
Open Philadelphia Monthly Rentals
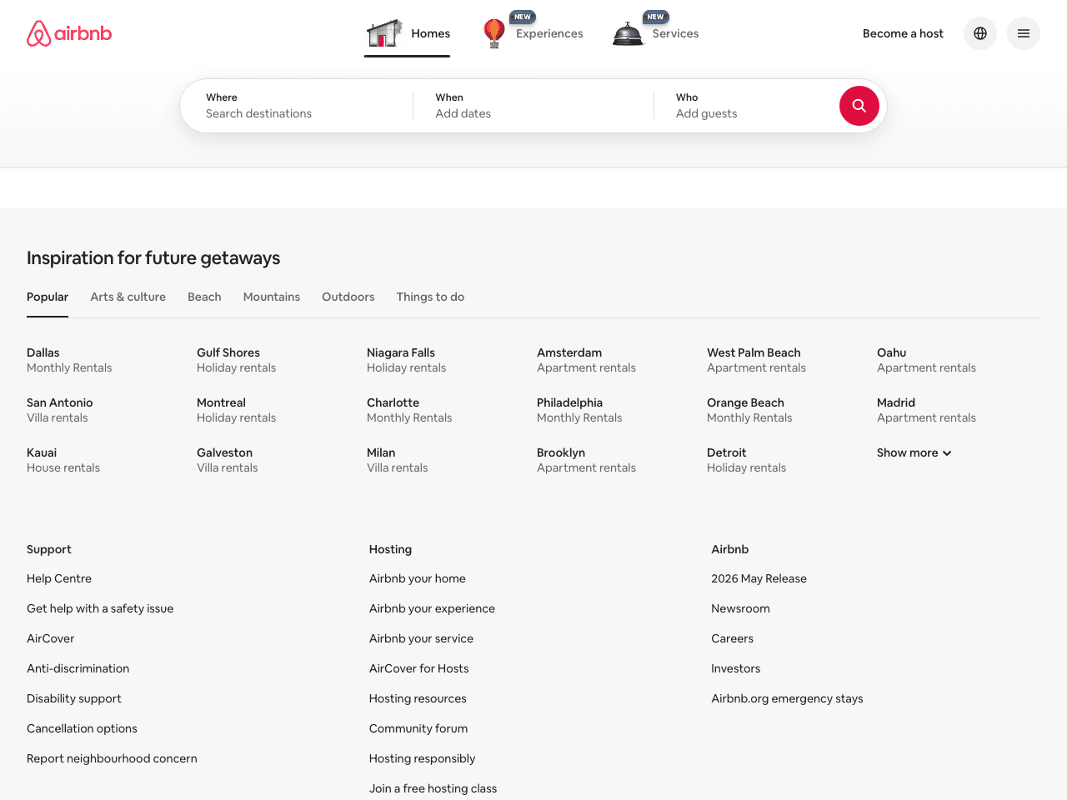579,410
